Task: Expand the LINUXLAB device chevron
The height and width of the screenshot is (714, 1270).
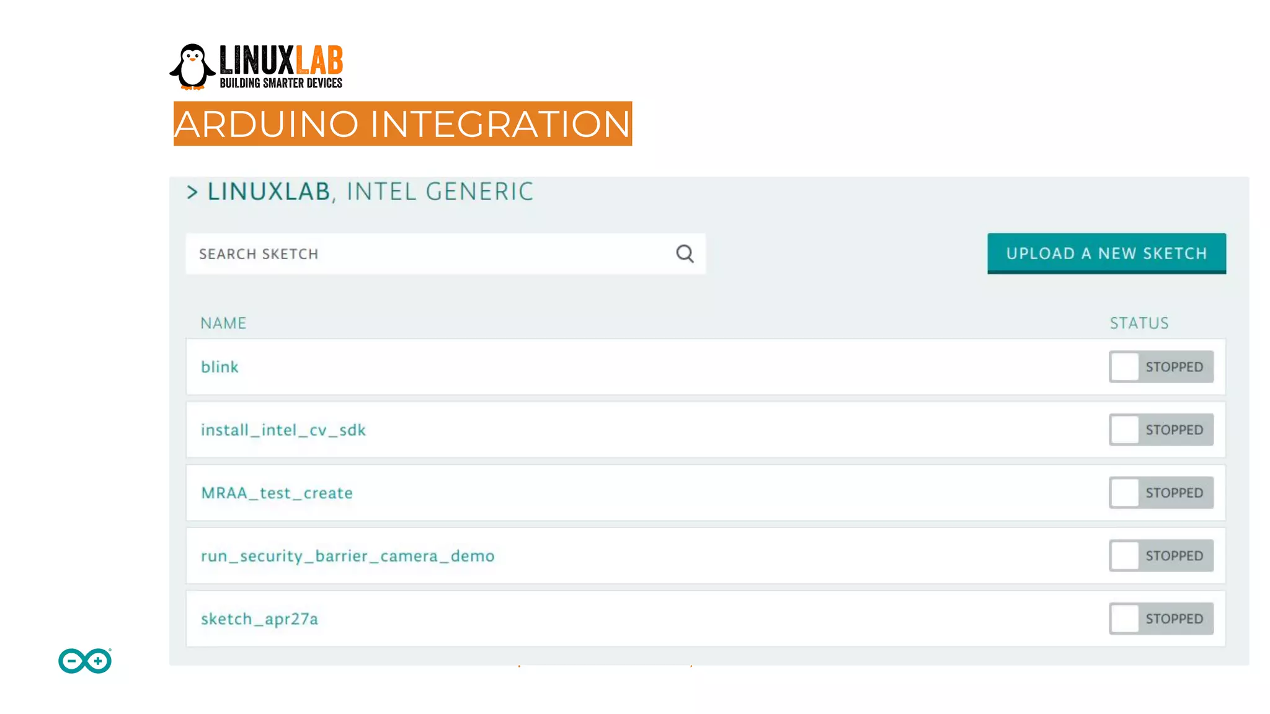Action: [x=192, y=192]
